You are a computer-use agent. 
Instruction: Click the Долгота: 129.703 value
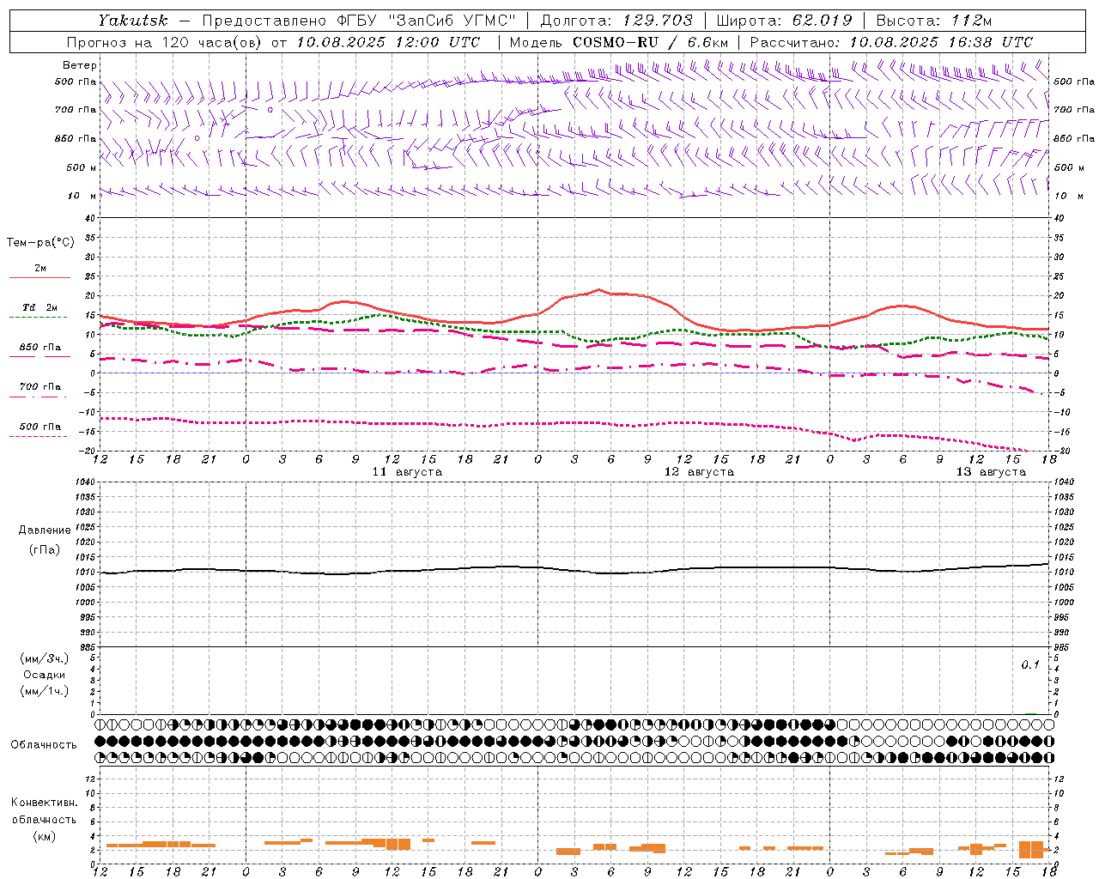tap(616, 21)
